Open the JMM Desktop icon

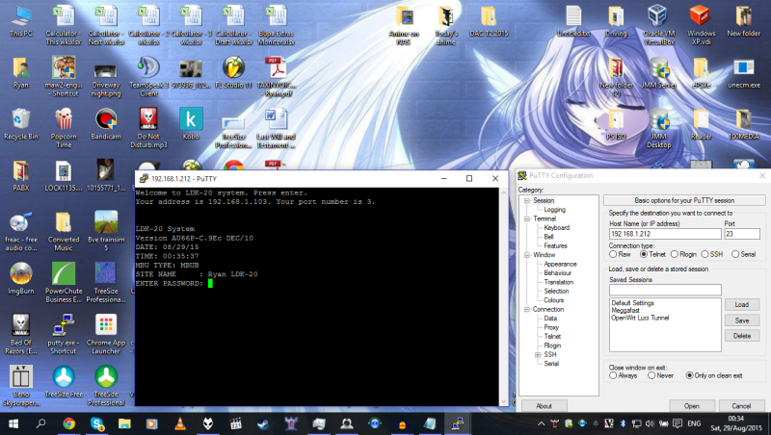point(659,129)
